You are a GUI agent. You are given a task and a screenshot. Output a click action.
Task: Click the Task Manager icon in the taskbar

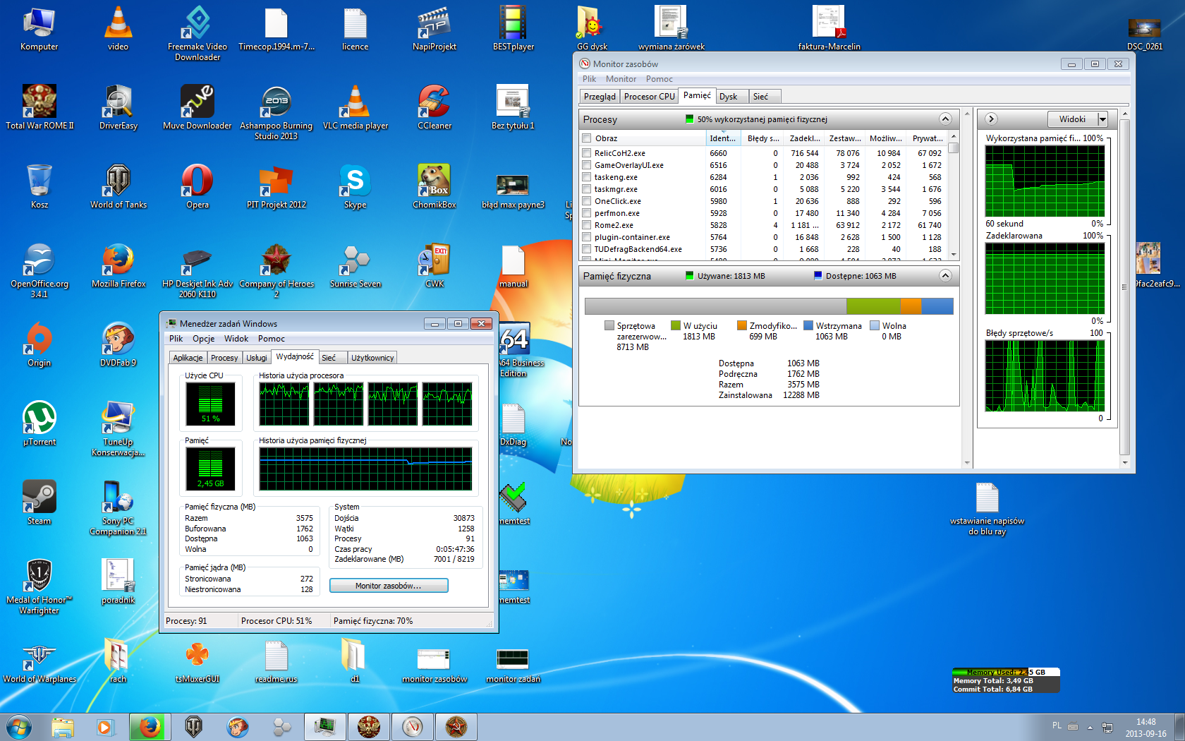point(324,727)
